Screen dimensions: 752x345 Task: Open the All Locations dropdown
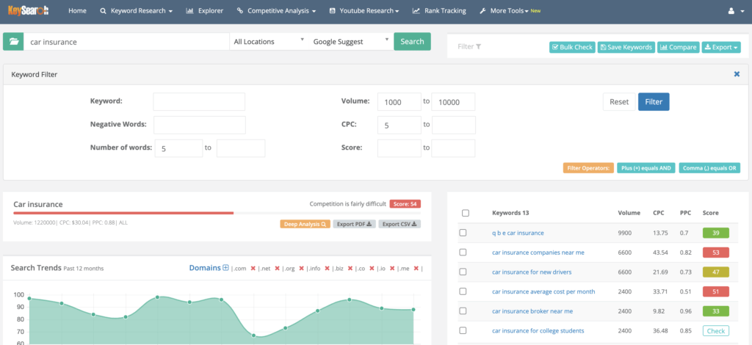click(269, 42)
